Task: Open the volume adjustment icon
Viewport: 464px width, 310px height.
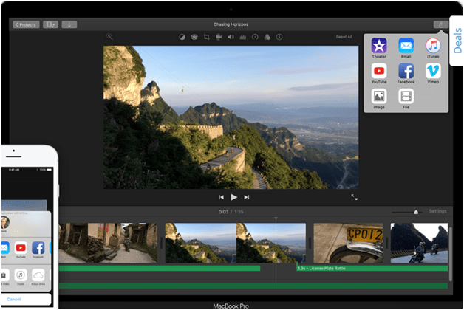Action: (x=231, y=37)
